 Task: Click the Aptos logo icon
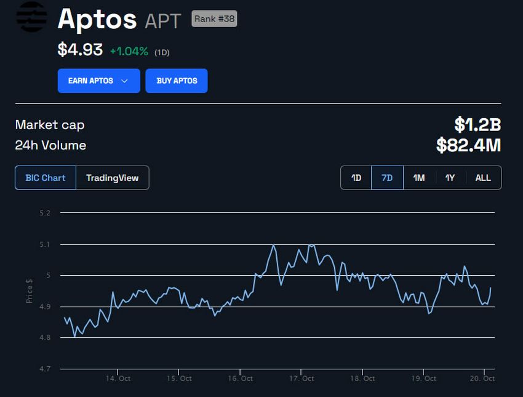point(31,18)
